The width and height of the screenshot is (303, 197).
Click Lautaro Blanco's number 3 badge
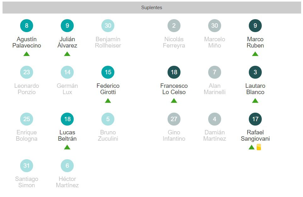pos(255,72)
